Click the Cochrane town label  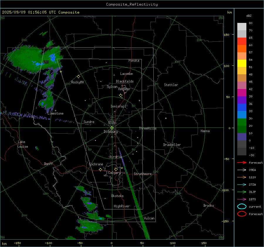coord(96,164)
